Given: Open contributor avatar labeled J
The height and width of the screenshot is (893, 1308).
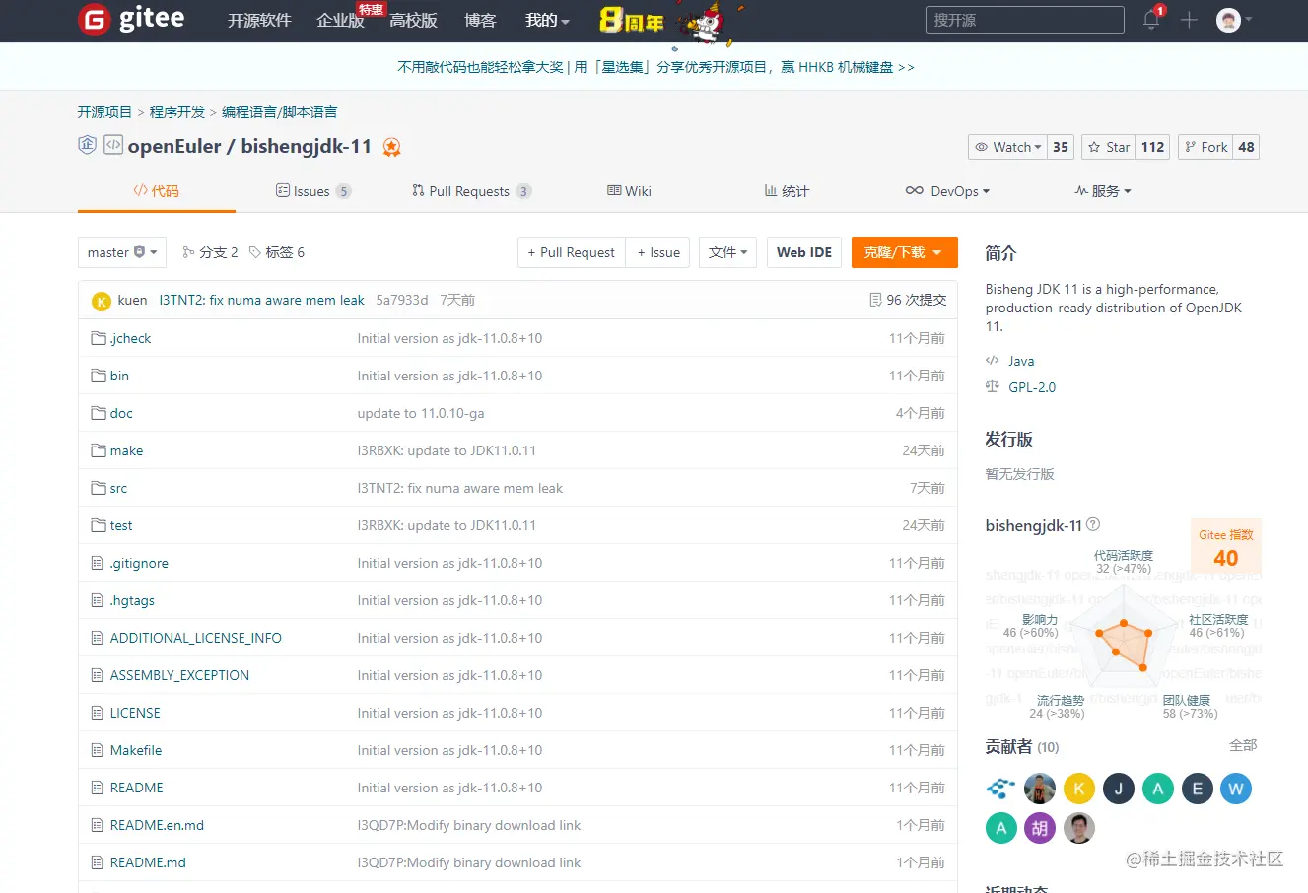Looking at the screenshot, I should 1119,789.
